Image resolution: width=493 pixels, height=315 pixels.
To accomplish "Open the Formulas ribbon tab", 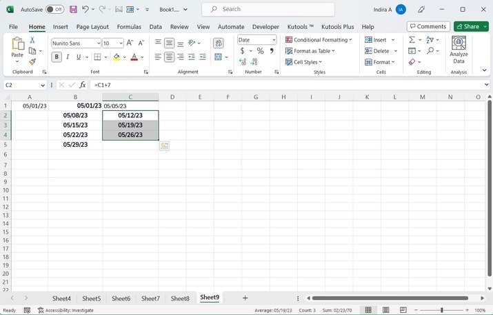I will (x=129, y=26).
